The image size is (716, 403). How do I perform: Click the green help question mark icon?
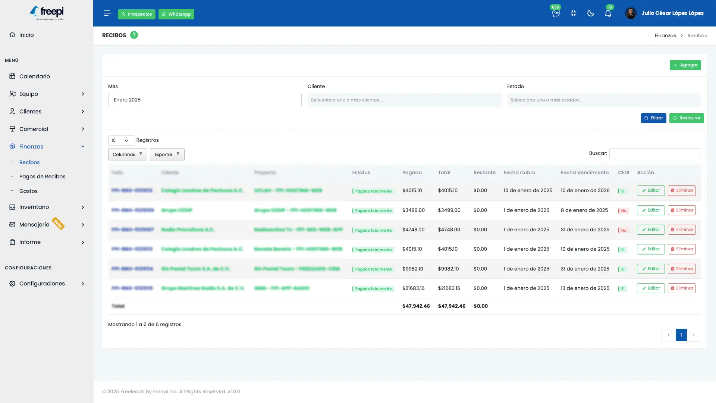tap(134, 35)
